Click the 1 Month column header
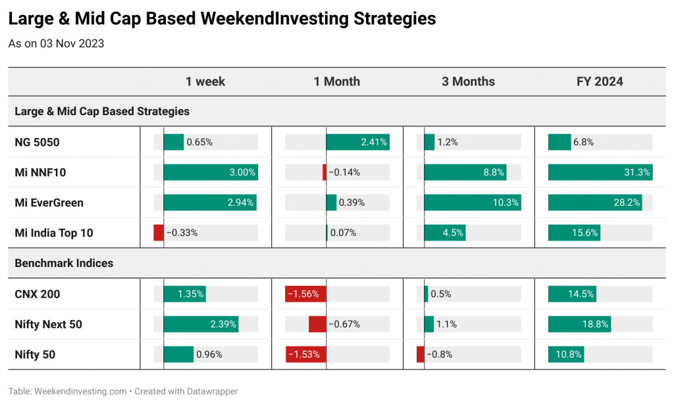The height and width of the screenshot is (405, 674). [336, 82]
